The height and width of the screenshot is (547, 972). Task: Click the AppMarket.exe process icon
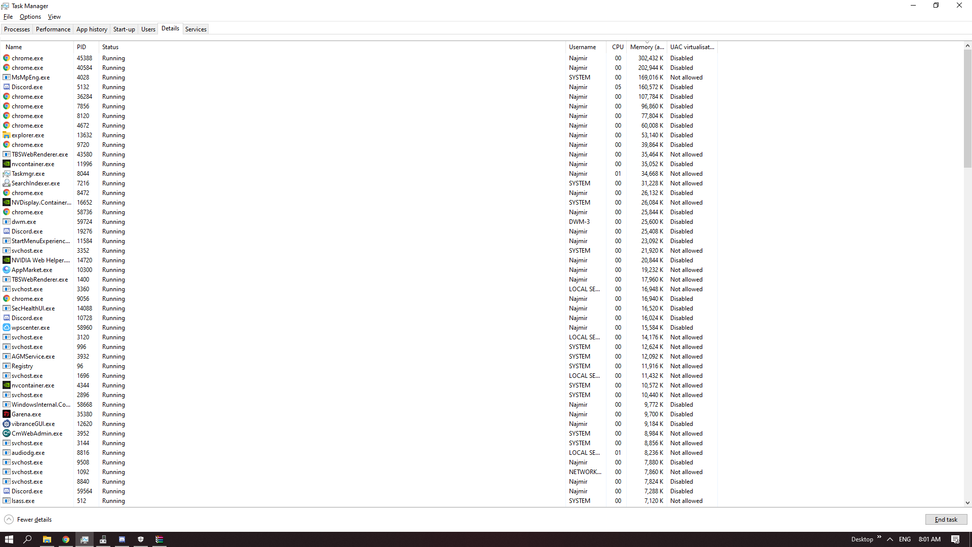[x=6, y=269]
